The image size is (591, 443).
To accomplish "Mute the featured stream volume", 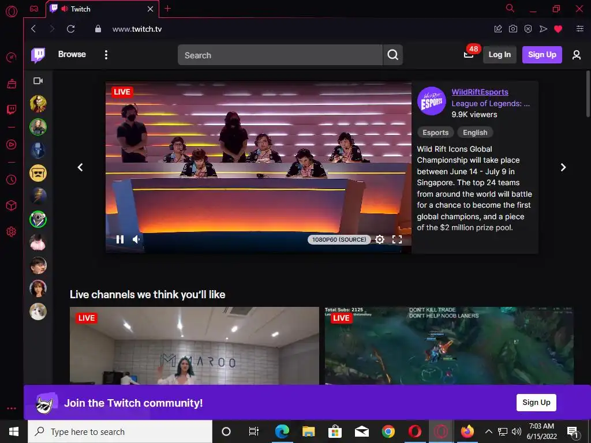I will pyautogui.click(x=136, y=239).
